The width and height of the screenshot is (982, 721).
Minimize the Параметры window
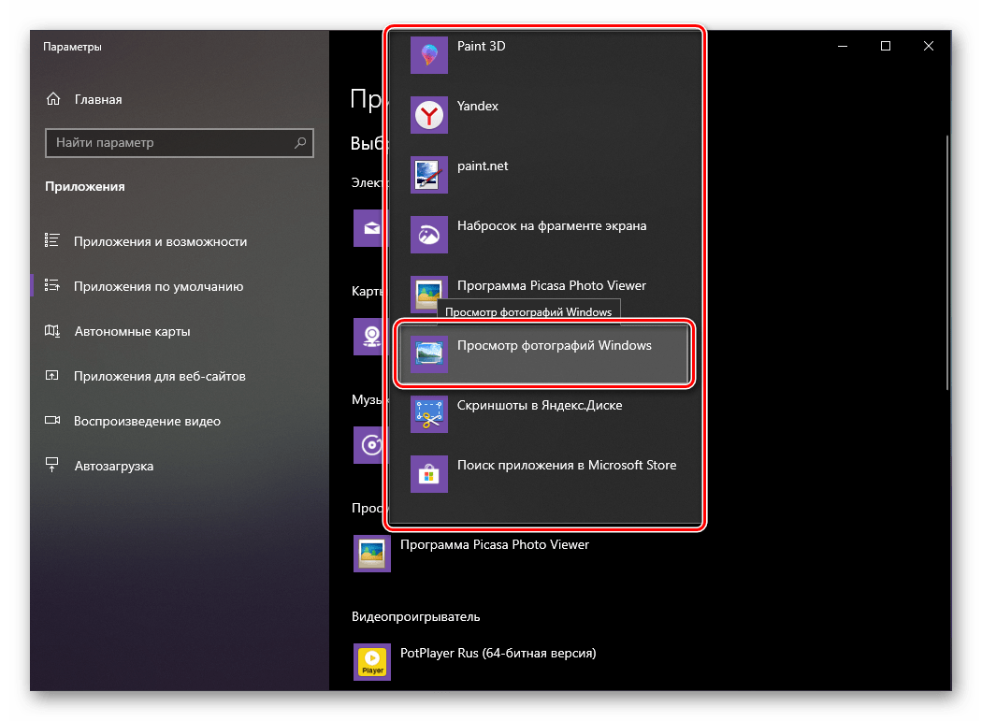pyautogui.click(x=843, y=46)
